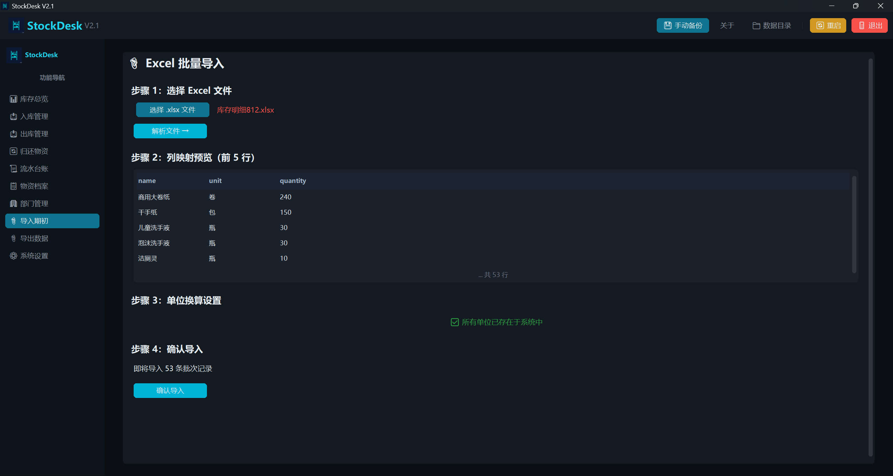This screenshot has width=893, height=476.
Task: Click unit cell 包
Action: point(212,212)
